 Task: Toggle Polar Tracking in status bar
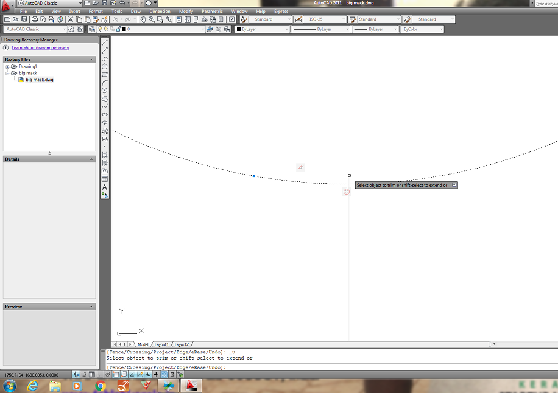pyautogui.click(x=108, y=375)
